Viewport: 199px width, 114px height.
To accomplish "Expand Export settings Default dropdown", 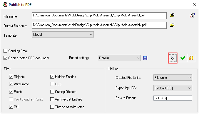I will [x=119, y=58].
